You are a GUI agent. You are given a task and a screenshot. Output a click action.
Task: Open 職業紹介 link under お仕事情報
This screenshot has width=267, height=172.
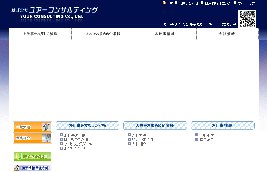206,140
